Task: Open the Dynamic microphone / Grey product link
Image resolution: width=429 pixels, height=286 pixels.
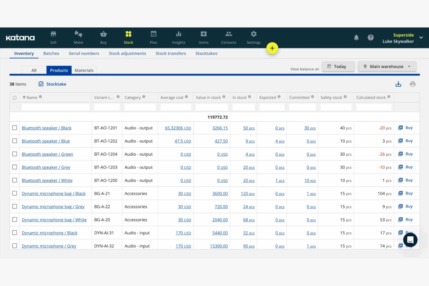Action: [x=49, y=246]
